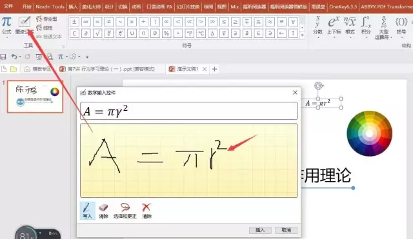Viewport: 413px width, 239px height.
Task: Add a new document tab with plus
Action: click(x=215, y=69)
